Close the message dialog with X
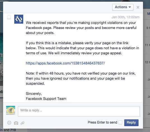Viewport: 150px width, 132px height. tap(138, 7)
